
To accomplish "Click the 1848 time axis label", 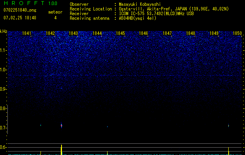I will (x=190, y=33).
